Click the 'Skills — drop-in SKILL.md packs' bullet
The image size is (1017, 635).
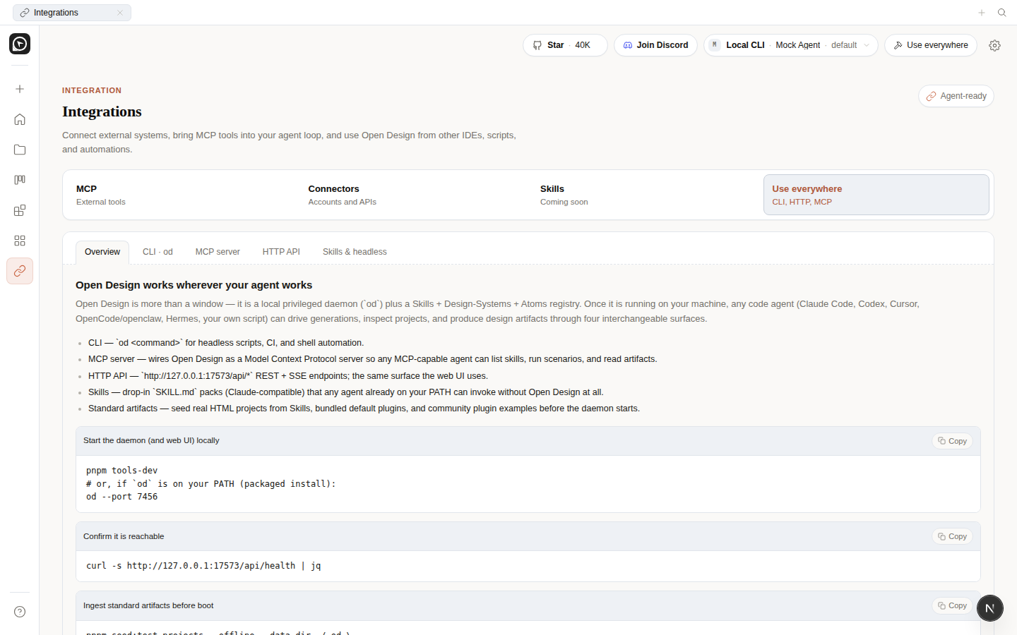tap(345, 392)
